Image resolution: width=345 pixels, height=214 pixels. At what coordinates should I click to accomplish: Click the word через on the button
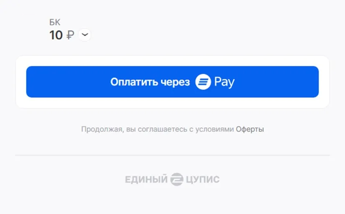pos(175,82)
